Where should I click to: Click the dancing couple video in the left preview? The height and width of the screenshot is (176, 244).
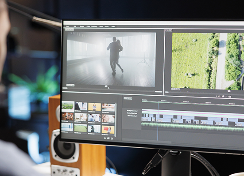coord(112,59)
